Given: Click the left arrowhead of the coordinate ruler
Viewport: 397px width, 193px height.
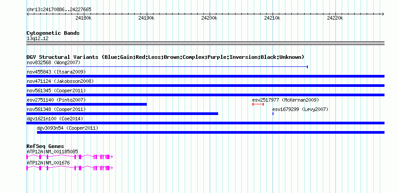Looking at the screenshot, I should point(28,14).
